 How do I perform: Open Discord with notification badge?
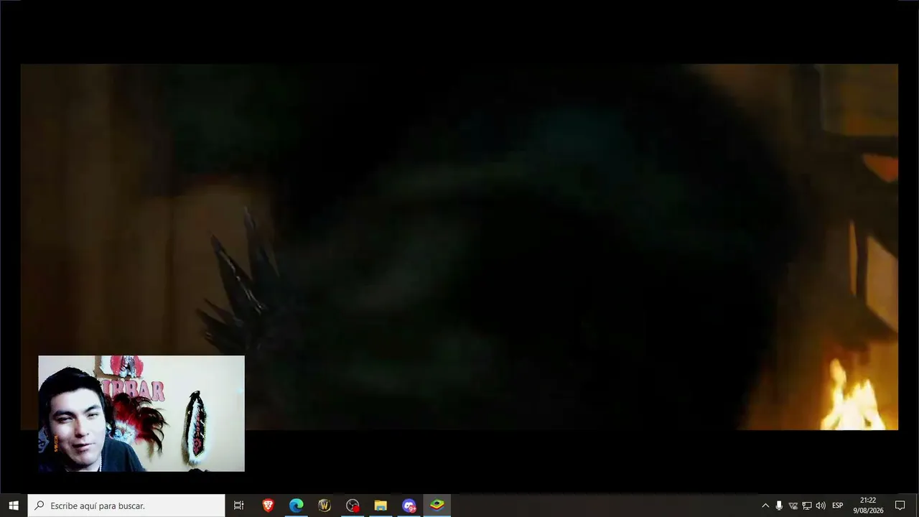click(409, 506)
